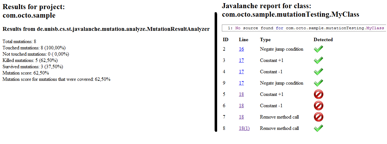The width and height of the screenshot is (387, 144).
Task: Open line 17 link for mutation ID 9
Action: point(241,83)
